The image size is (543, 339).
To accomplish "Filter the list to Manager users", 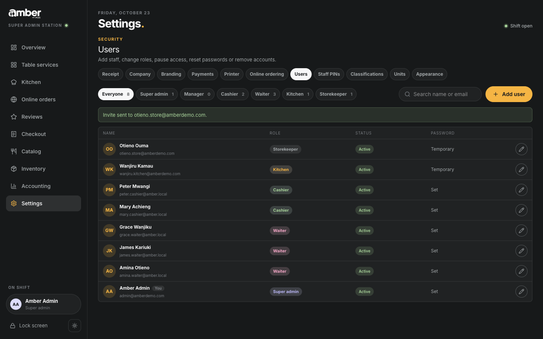I will point(197,94).
